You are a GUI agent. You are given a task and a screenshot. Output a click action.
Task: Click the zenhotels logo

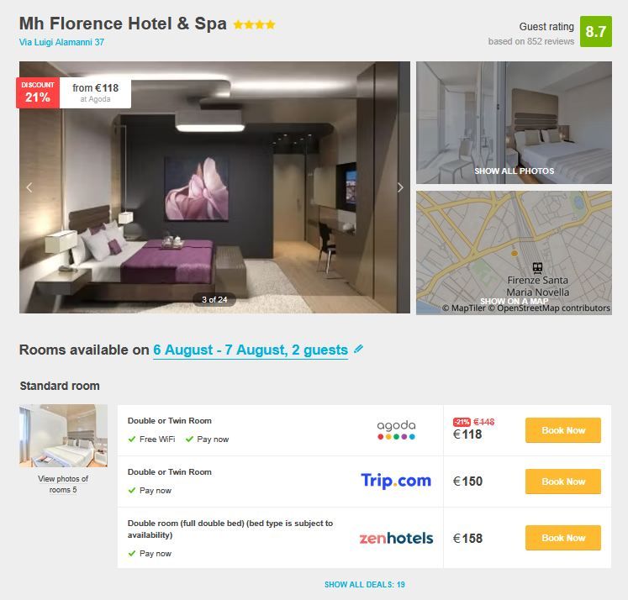(396, 538)
